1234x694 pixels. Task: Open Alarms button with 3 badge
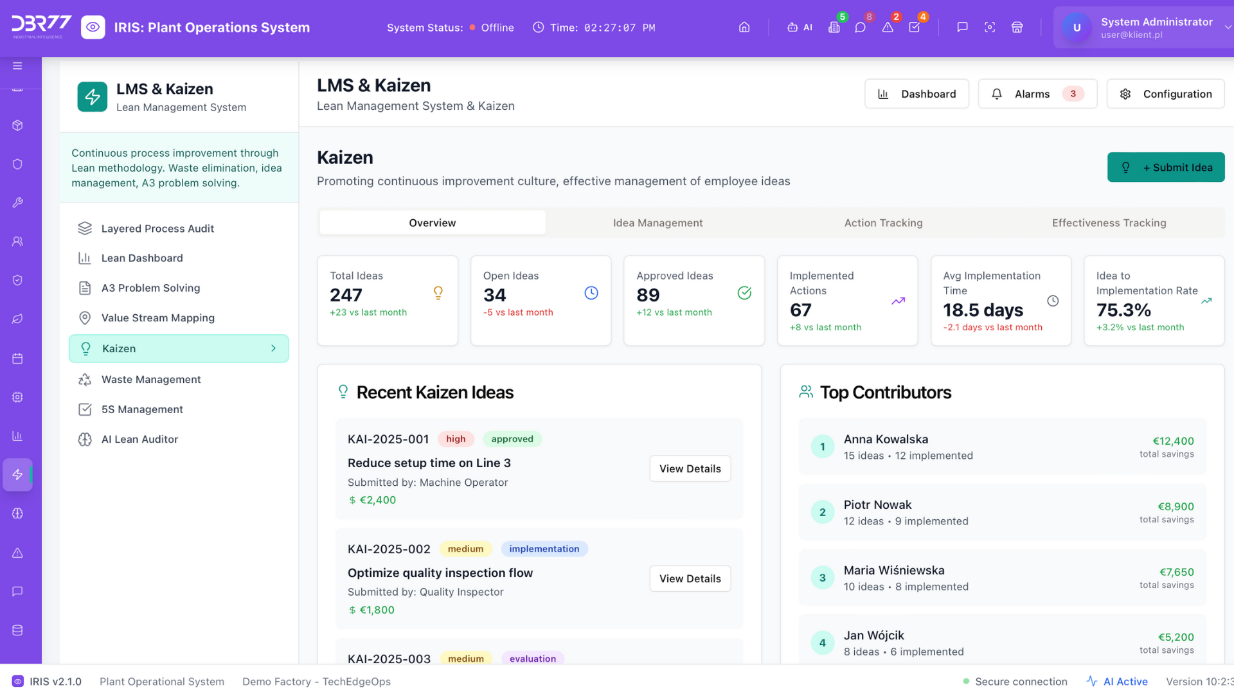(x=1037, y=94)
